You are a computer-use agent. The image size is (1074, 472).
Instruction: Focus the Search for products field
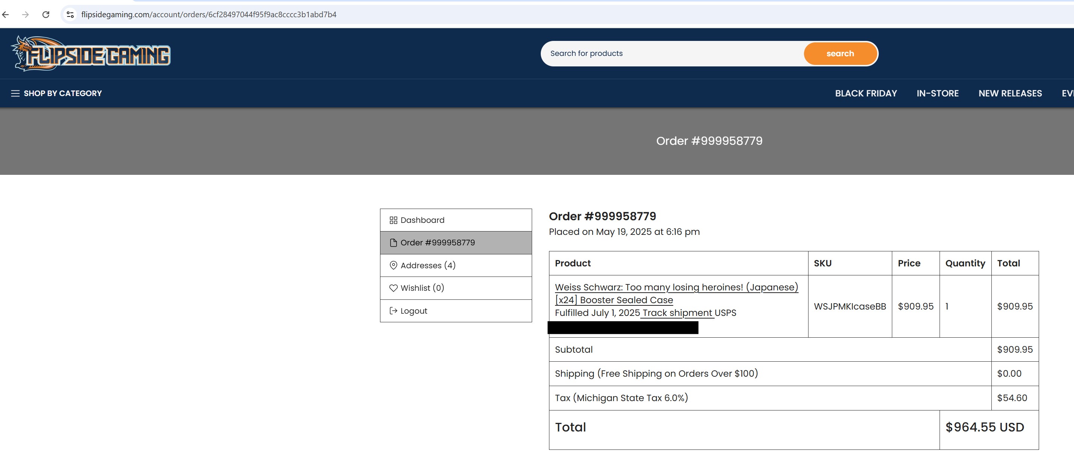pos(671,53)
